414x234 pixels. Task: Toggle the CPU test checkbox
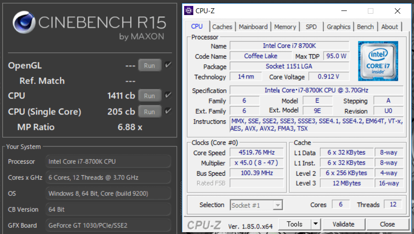(x=168, y=95)
